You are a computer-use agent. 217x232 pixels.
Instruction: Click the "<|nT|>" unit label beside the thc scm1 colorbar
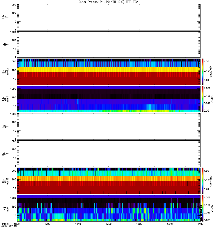[x=212, y=208]
